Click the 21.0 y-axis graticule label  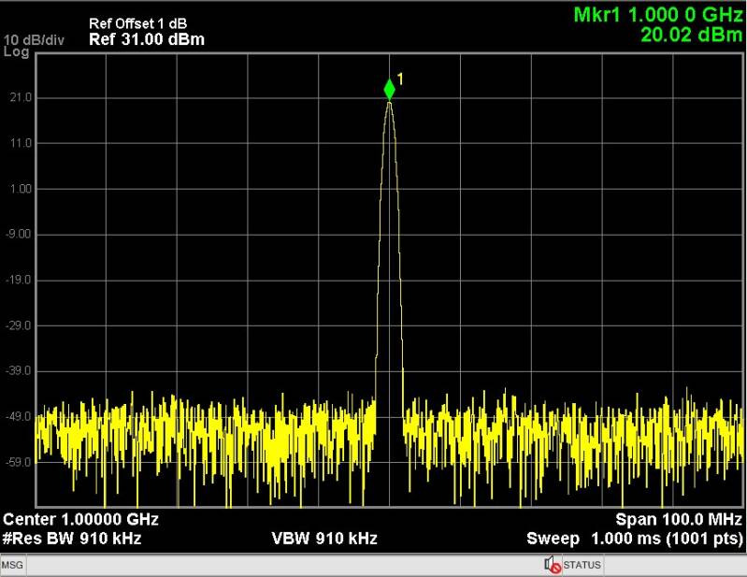point(21,97)
